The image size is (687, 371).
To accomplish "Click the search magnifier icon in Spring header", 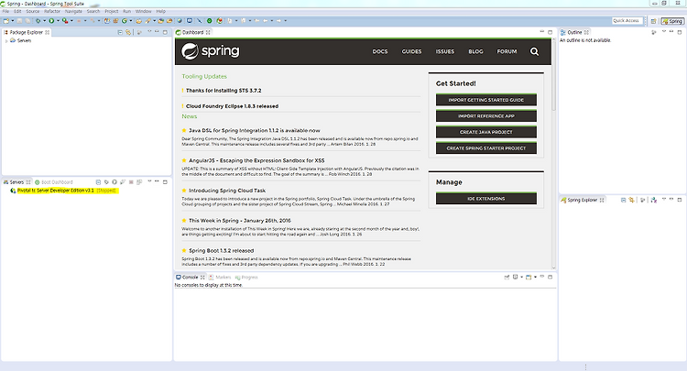I will tap(535, 51).
